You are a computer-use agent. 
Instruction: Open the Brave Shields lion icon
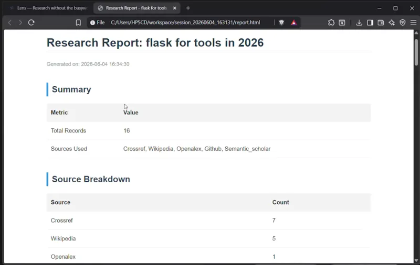281,23
